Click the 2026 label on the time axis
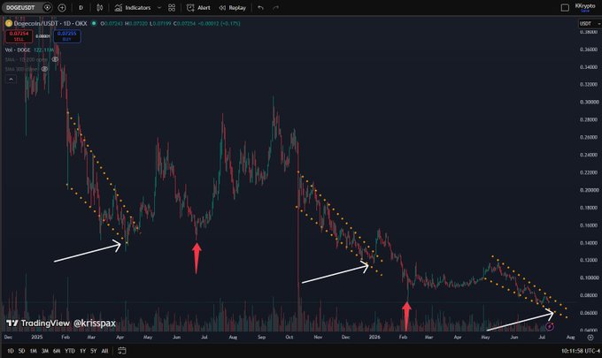602x358 pixels. click(x=374, y=338)
